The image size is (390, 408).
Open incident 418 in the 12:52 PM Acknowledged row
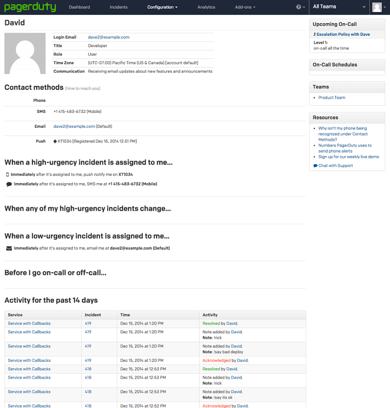88,406
